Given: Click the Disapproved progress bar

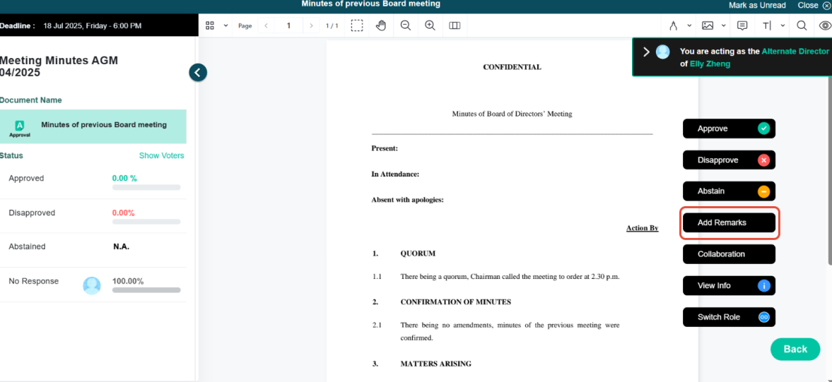Looking at the screenshot, I should pos(146,222).
